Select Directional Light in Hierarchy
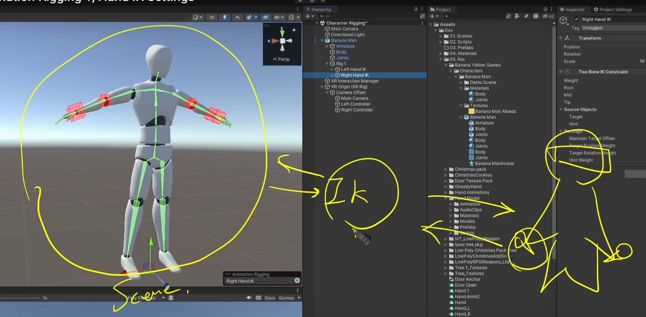Screen dimensions: 646x317 coord(348,35)
